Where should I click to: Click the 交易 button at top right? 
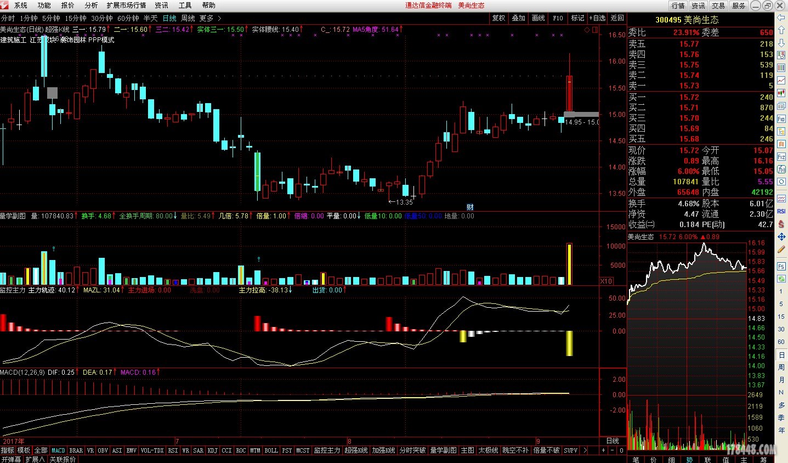tap(718, 5)
